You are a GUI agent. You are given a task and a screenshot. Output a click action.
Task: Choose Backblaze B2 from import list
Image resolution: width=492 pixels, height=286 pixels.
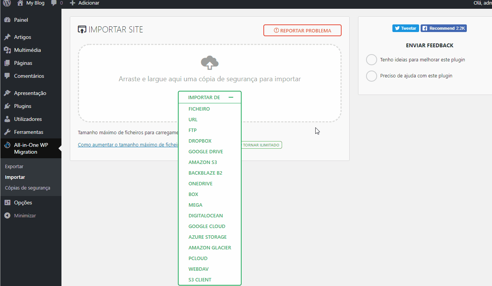click(x=205, y=173)
